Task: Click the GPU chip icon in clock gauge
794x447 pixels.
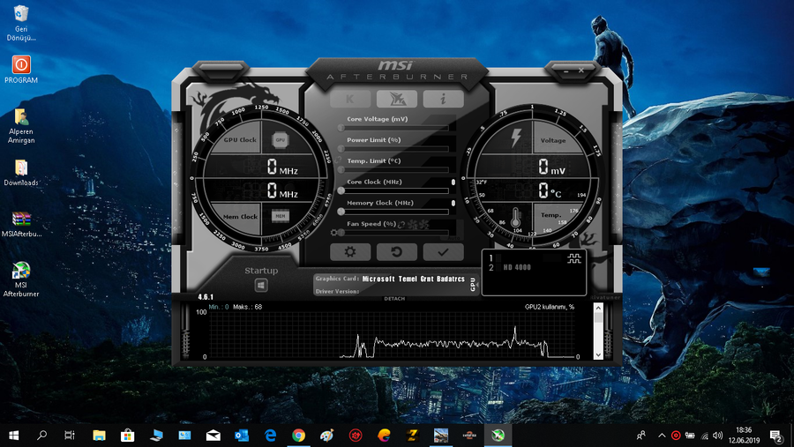Action: click(x=281, y=139)
